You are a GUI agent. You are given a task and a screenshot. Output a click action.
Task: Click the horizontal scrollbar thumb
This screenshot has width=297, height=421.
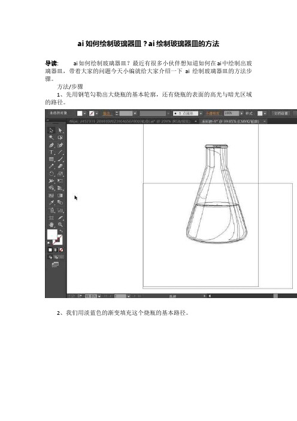tap(275, 296)
